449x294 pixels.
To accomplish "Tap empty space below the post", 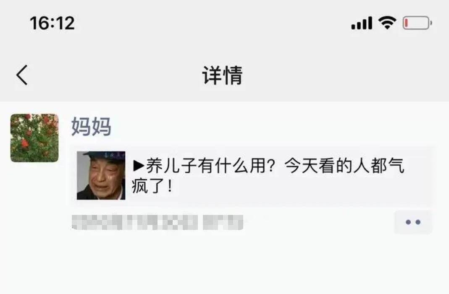I will pos(224,264).
